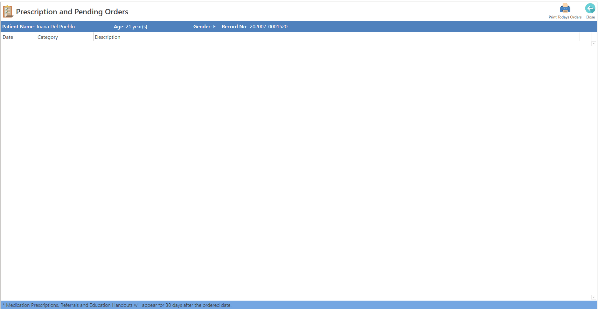Screen dimensions: 599x310
Task: Sort by the Description column header
Action: [x=336, y=37]
